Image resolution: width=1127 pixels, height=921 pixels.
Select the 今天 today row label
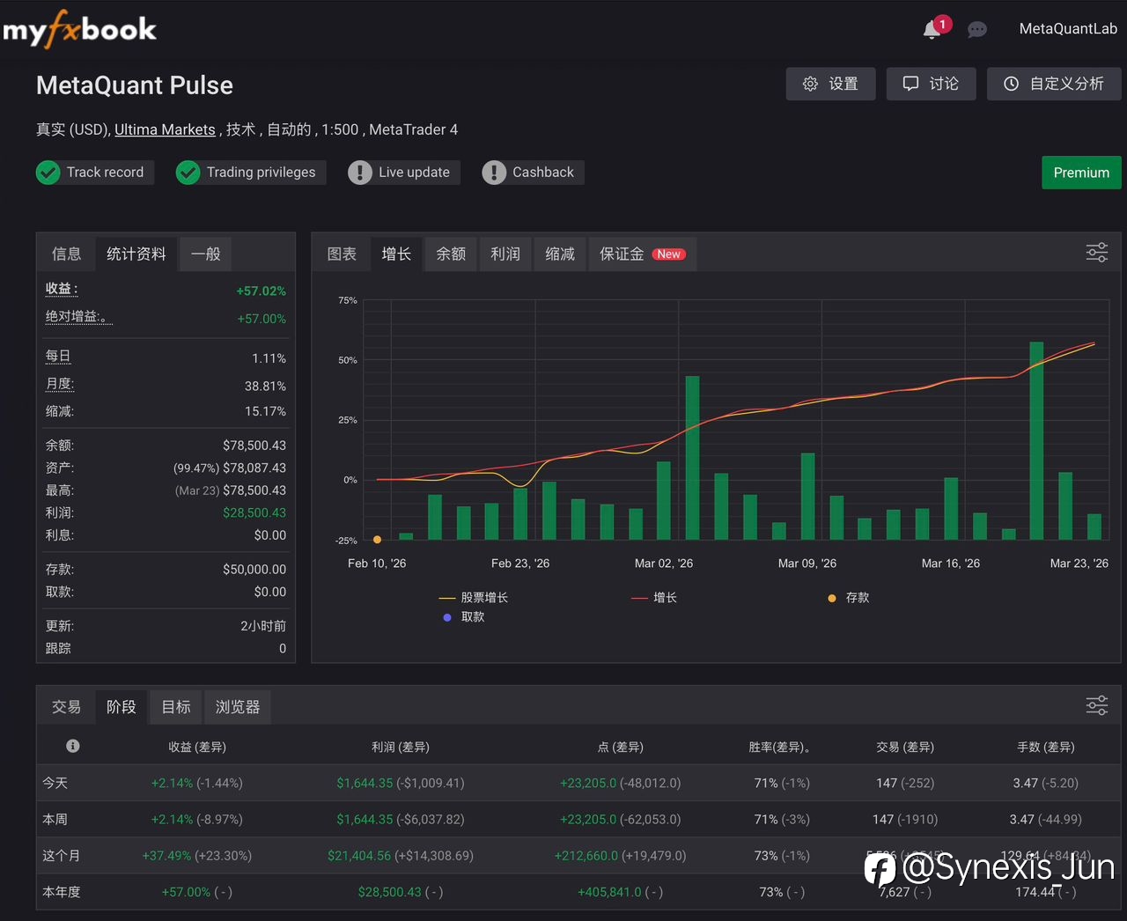click(55, 783)
